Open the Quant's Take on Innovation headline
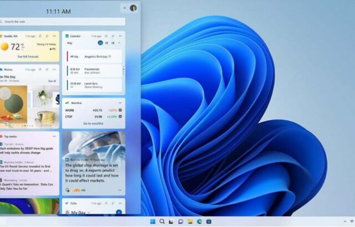The width and height of the screenshot is (355, 227). [x=27, y=187]
